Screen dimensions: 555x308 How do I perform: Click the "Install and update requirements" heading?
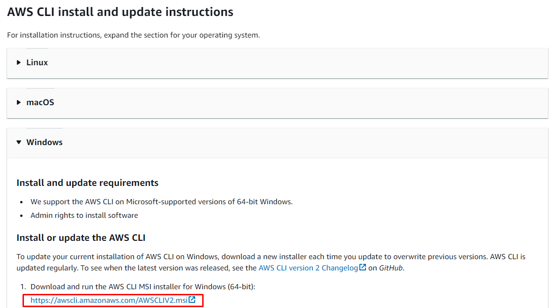point(87,183)
